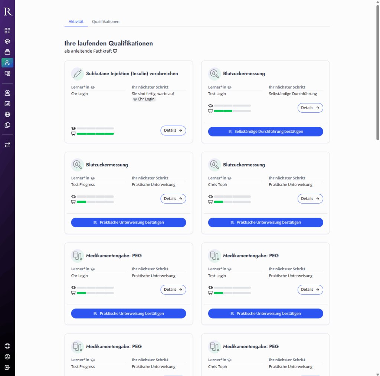
Task: Click the R logo at top left
Action: (8, 12)
